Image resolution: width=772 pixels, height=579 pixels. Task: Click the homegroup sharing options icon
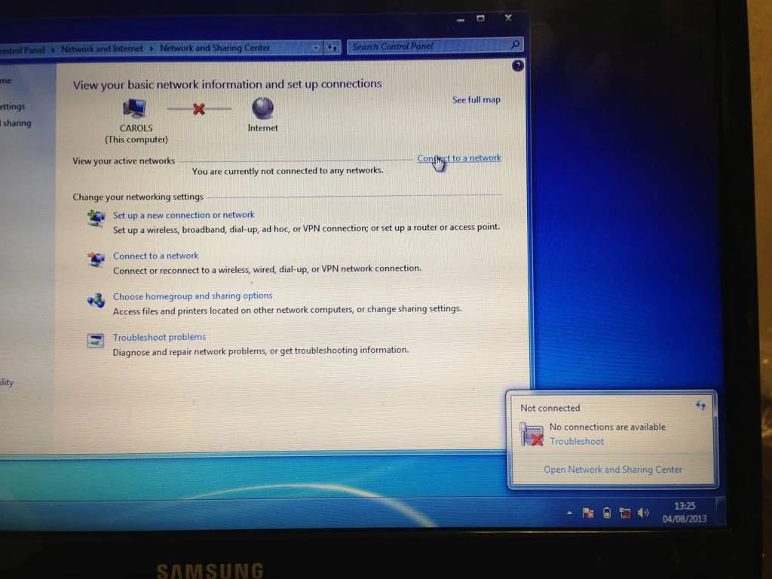click(96, 300)
